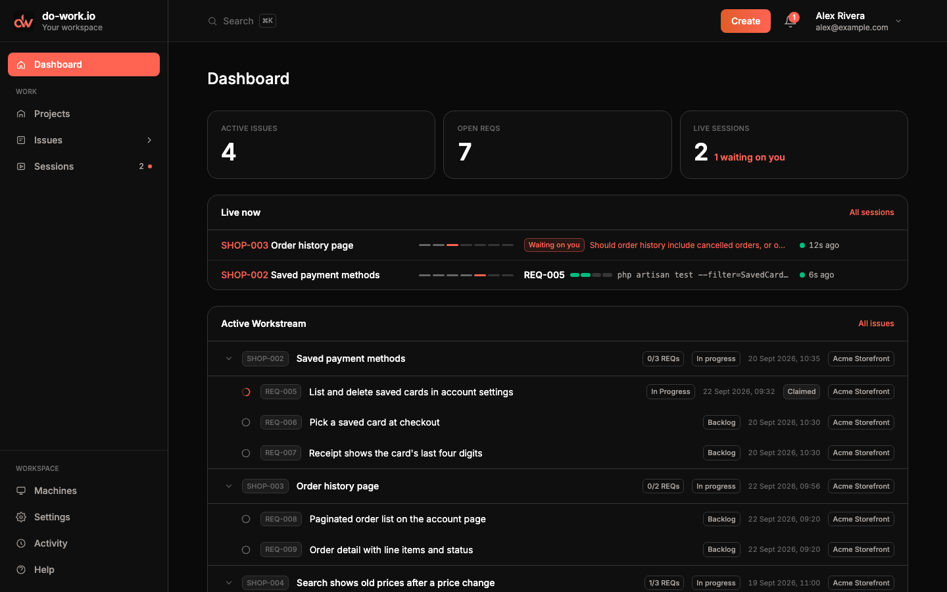Collapse the SHOP-003 Order history page group

[229, 486]
